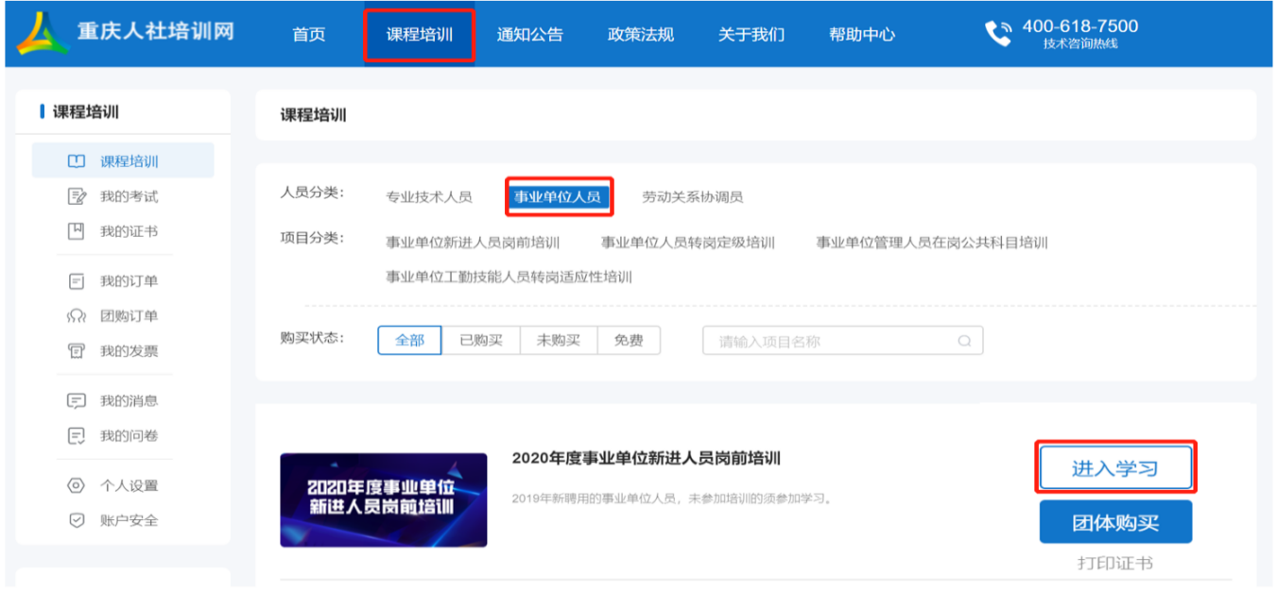Click the 我的发票 invoice icon

coord(77,351)
